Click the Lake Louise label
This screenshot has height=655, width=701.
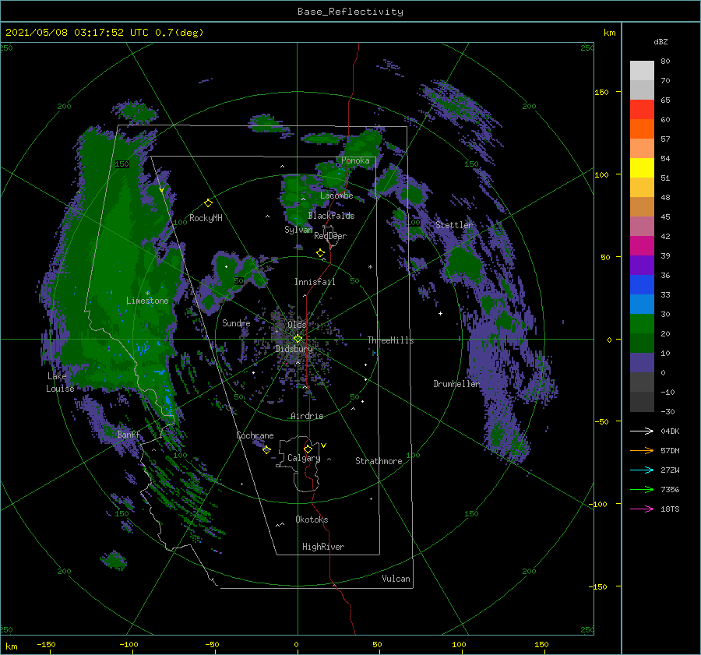[x=60, y=382]
